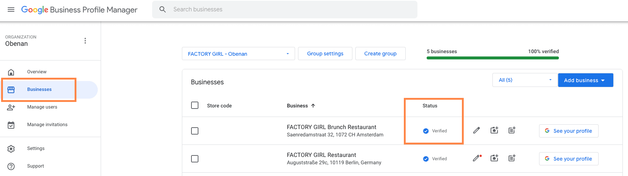Click the pencil edit icon for Brunch Restaurant

click(x=476, y=131)
